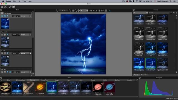
Task: Open Film Stocks blend mode dropdown
Action: [26, 16]
